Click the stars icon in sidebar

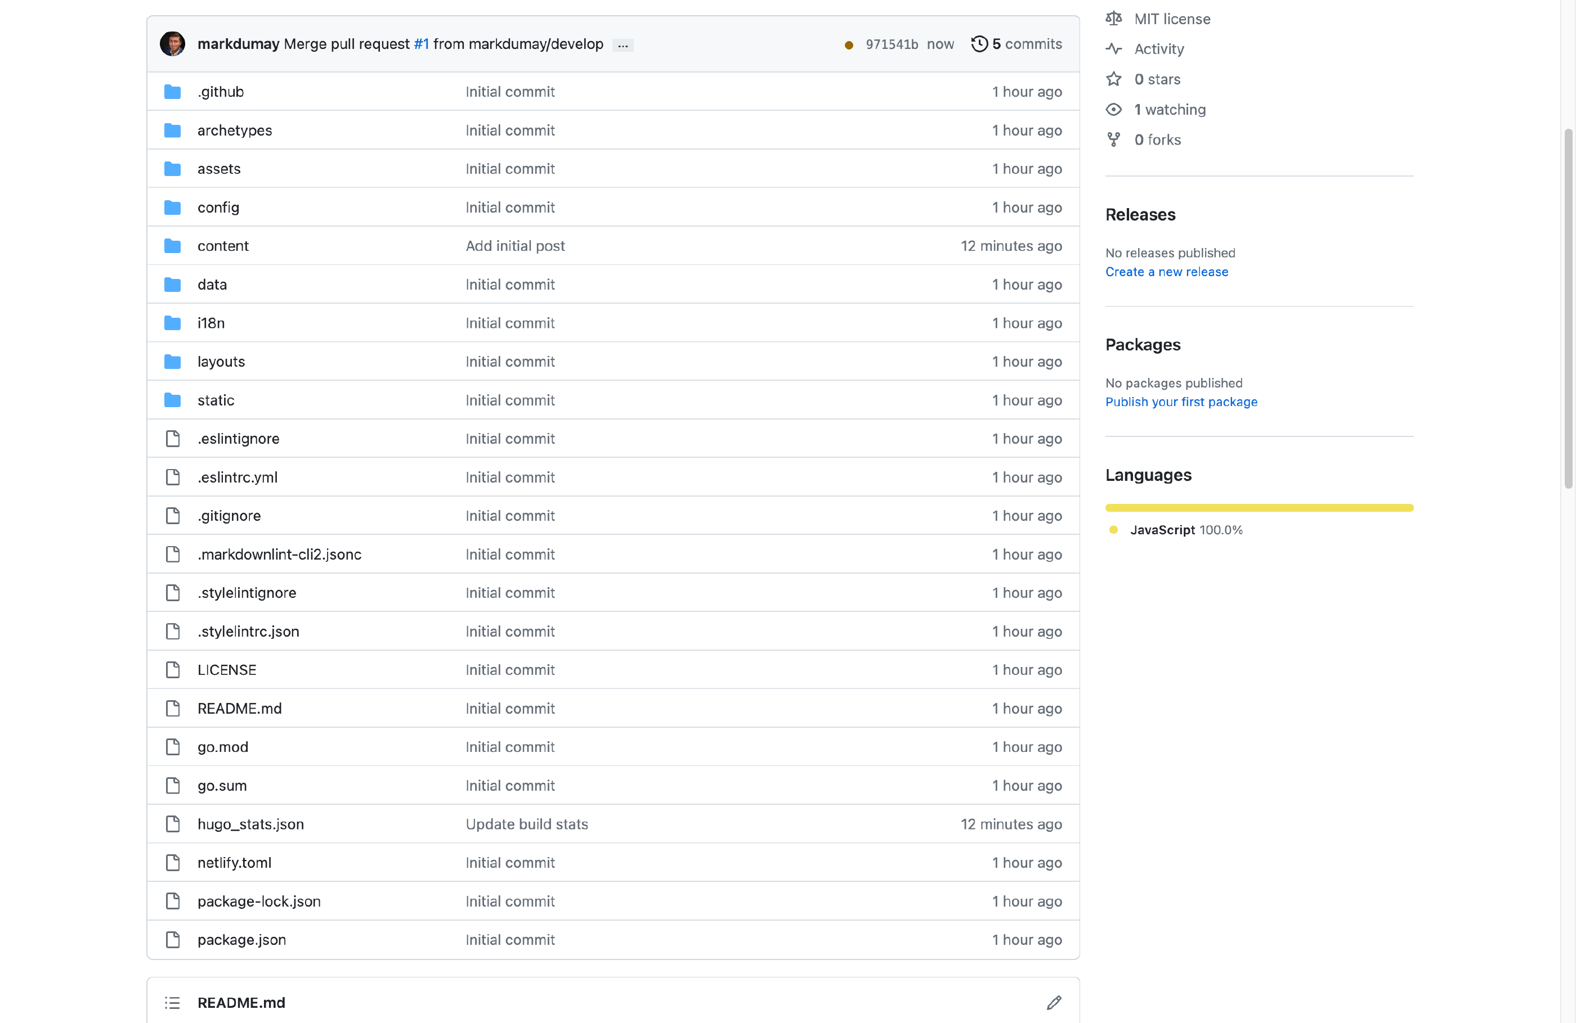coord(1114,79)
